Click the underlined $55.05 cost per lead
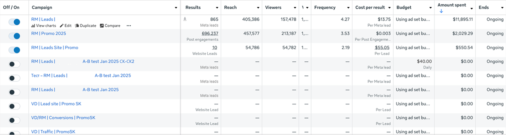Screen dimensions: 506x135 (382, 47)
